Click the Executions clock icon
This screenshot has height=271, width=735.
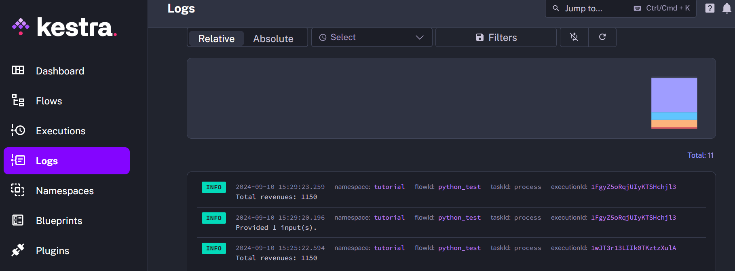pyautogui.click(x=18, y=130)
